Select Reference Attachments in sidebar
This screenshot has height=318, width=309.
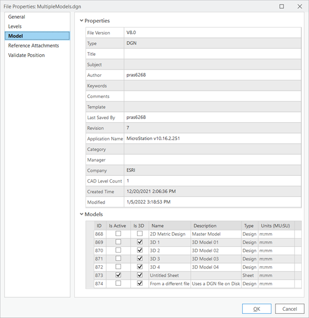pos(33,45)
